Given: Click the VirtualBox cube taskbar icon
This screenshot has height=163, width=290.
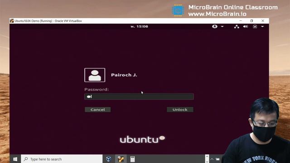Looking at the screenshot, I should (x=109, y=159).
